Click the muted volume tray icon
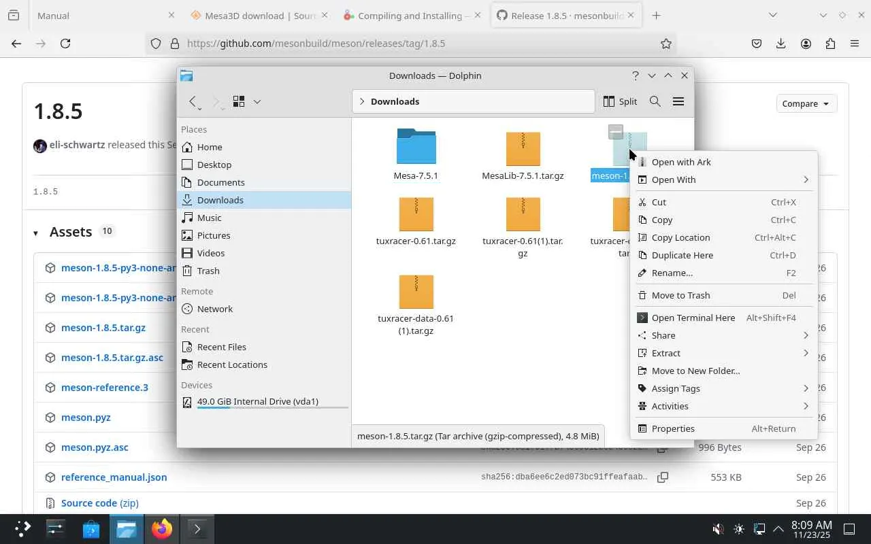The image size is (871, 544). [x=718, y=529]
